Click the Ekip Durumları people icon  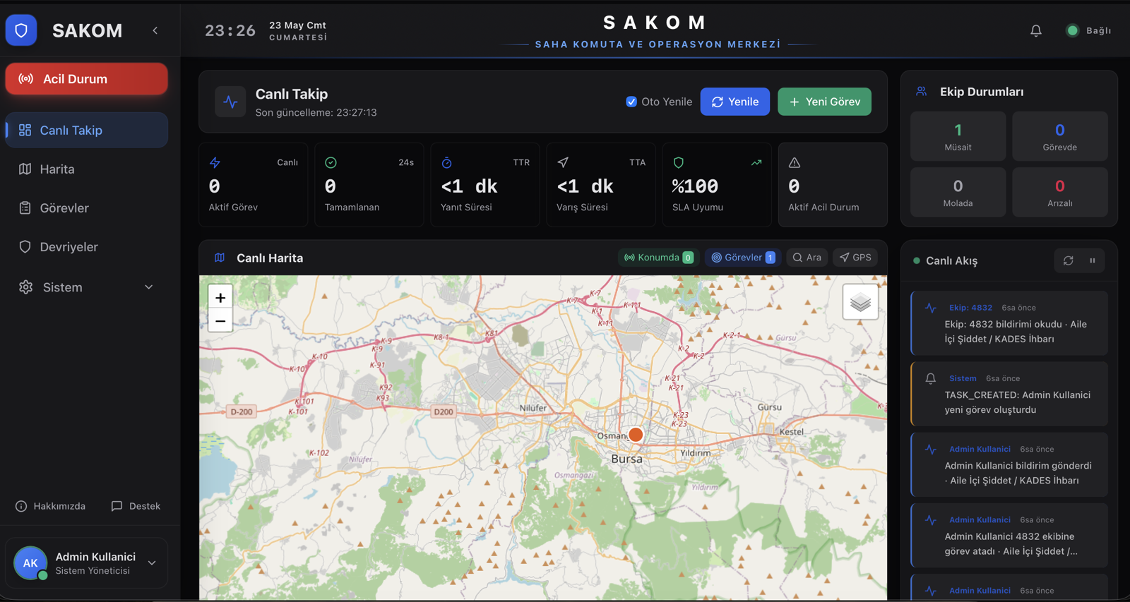coord(922,92)
